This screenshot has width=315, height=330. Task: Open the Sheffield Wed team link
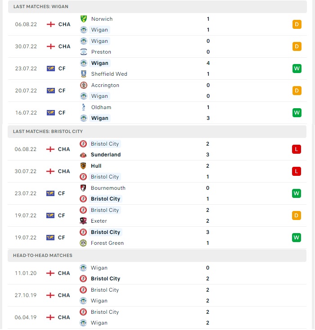coord(109,74)
